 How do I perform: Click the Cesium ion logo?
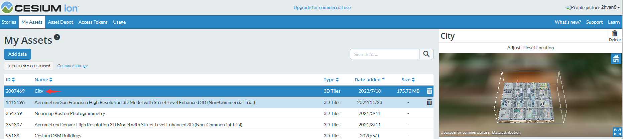click(40, 8)
